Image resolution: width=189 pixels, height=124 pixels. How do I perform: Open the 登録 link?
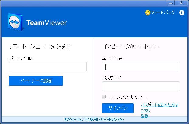click(144, 116)
